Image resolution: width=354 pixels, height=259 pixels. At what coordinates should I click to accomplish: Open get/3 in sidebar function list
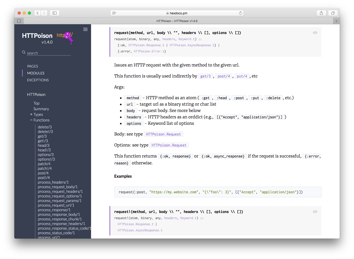[42, 136]
